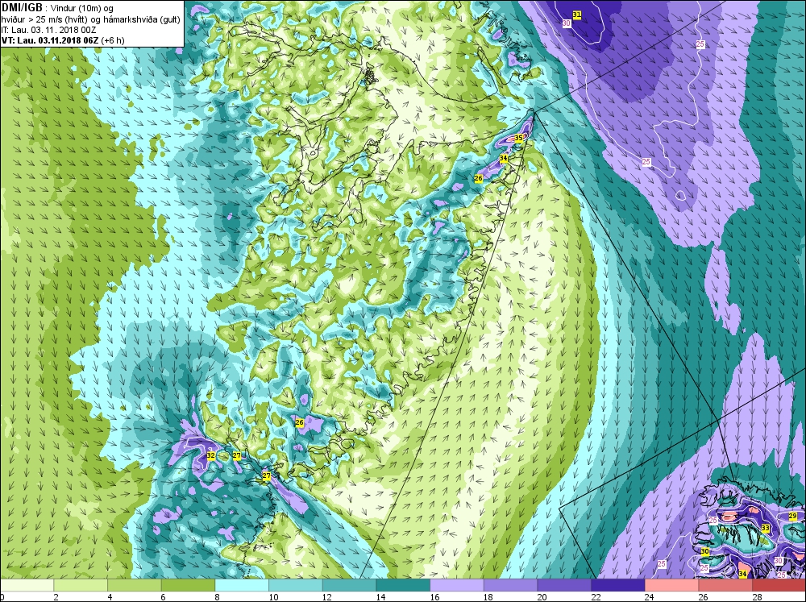
Task: Click the yellow 31 gust label
Action: click(x=577, y=15)
